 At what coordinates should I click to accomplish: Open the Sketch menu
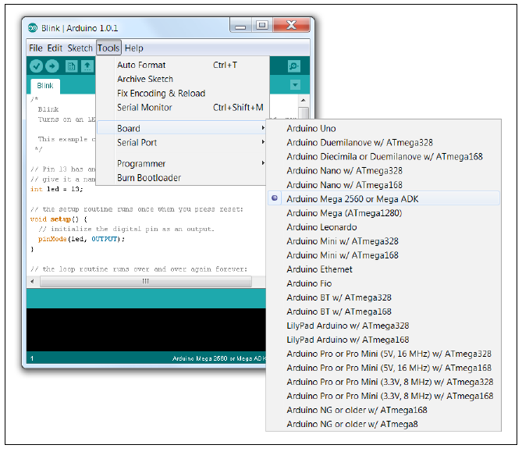coord(80,48)
